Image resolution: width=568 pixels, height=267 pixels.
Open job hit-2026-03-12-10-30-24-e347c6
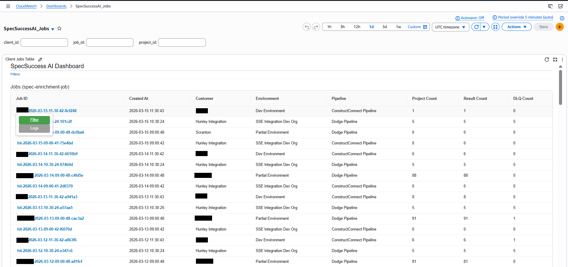45,251
